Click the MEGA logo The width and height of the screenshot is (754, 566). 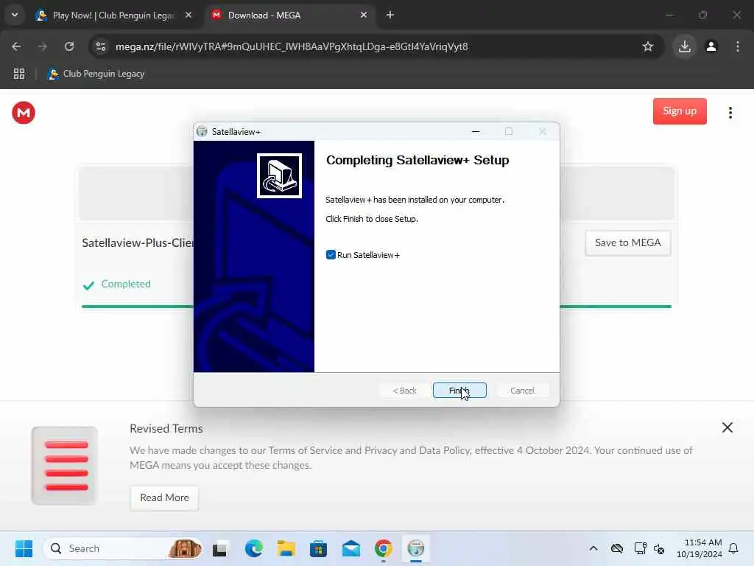24,113
